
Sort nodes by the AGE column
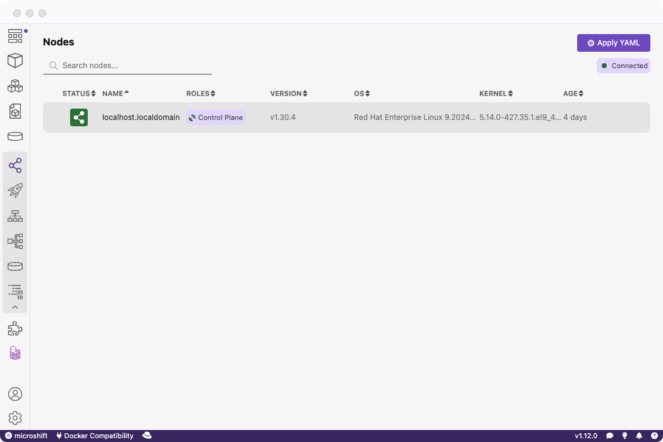point(573,93)
